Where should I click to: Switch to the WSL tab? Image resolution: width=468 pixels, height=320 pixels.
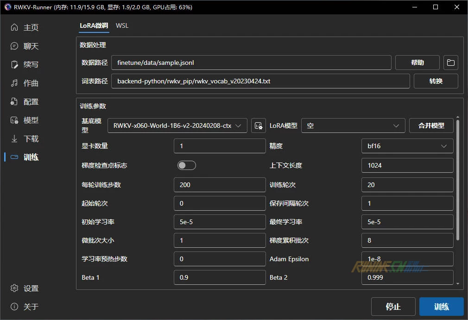tap(122, 26)
